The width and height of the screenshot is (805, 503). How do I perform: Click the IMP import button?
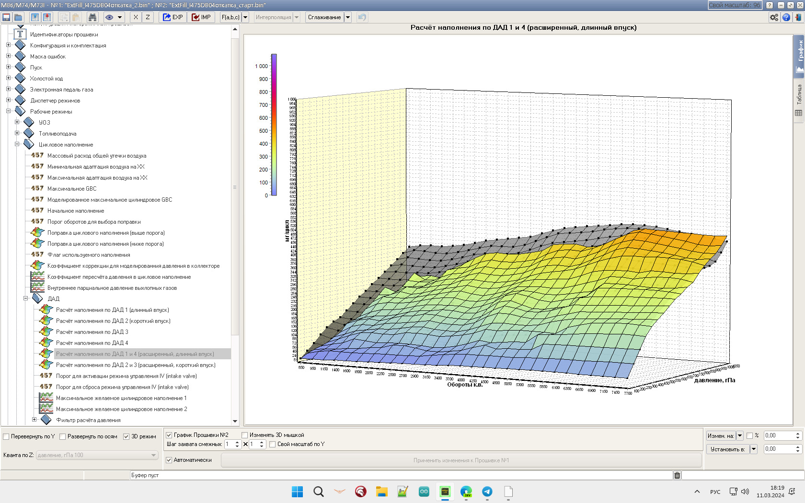pos(201,17)
